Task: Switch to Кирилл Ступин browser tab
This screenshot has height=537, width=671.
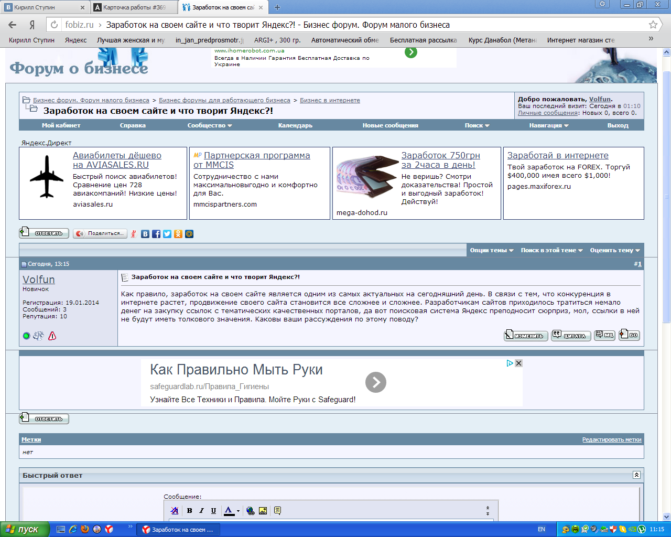Action: click(x=44, y=7)
